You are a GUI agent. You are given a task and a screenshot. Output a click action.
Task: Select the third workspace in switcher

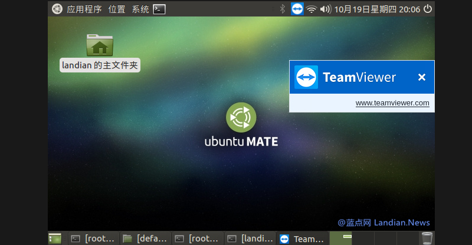coord(385,239)
